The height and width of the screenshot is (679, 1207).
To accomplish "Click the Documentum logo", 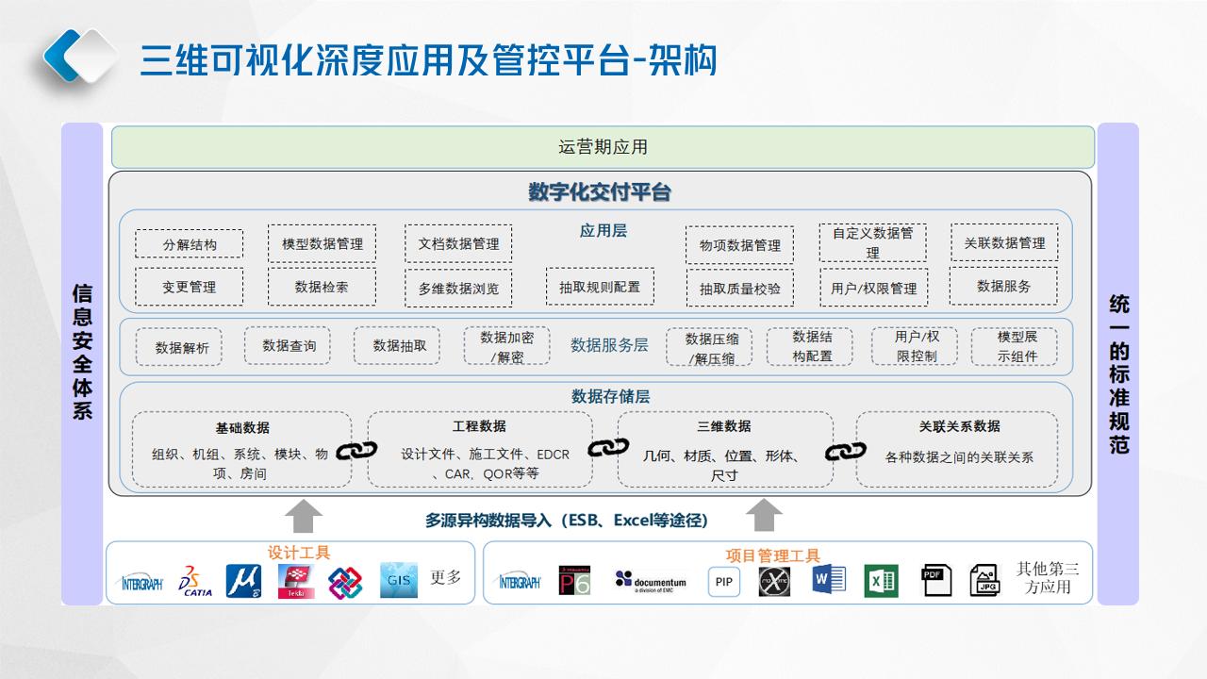I will click(x=651, y=580).
